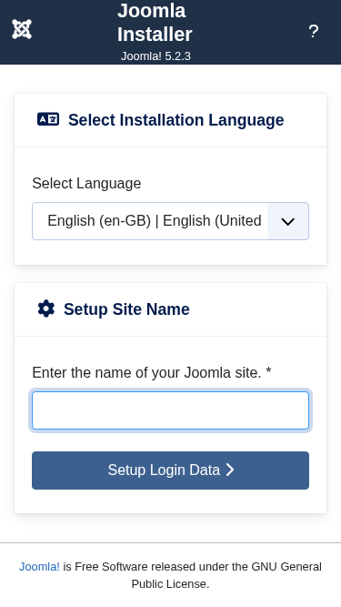Open the help question mark icon

[x=314, y=31]
